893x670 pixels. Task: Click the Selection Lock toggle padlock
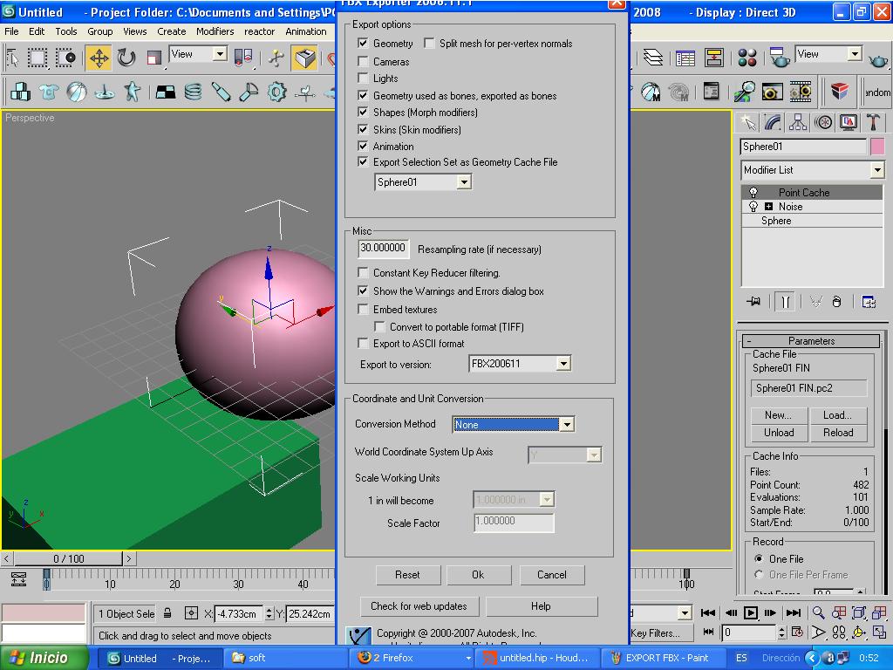point(167,613)
